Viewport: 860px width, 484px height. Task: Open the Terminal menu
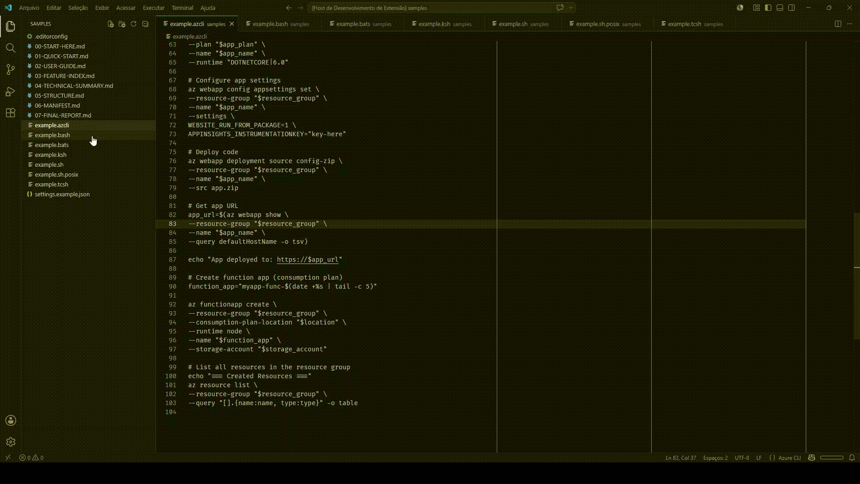(182, 8)
